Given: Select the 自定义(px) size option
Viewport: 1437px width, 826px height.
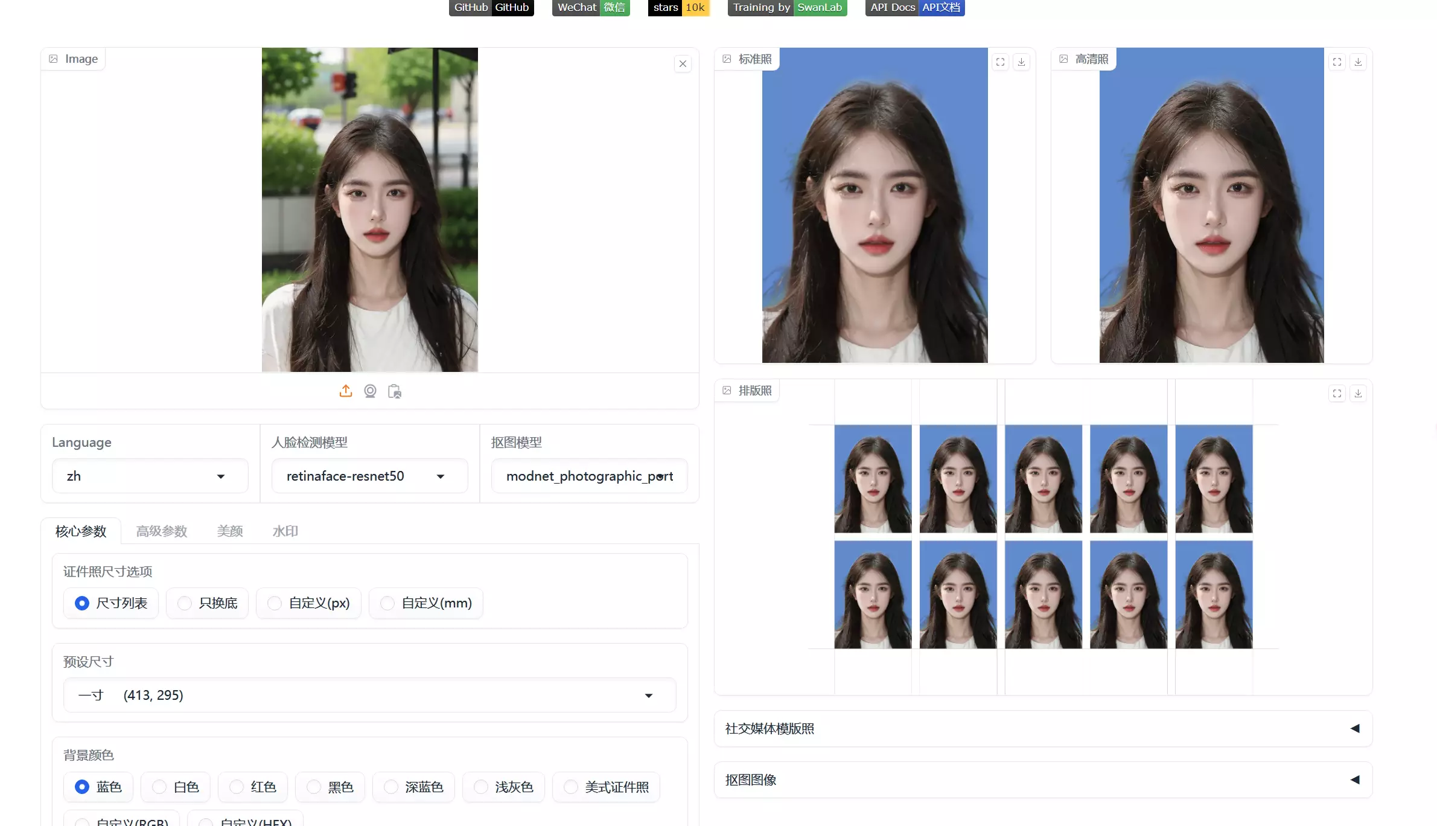Looking at the screenshot, I should pyautogui.click(x=308, y=603).
